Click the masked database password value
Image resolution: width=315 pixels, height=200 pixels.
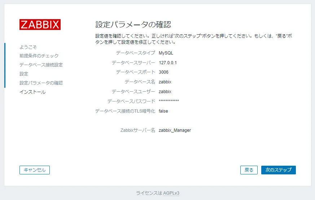169,101
